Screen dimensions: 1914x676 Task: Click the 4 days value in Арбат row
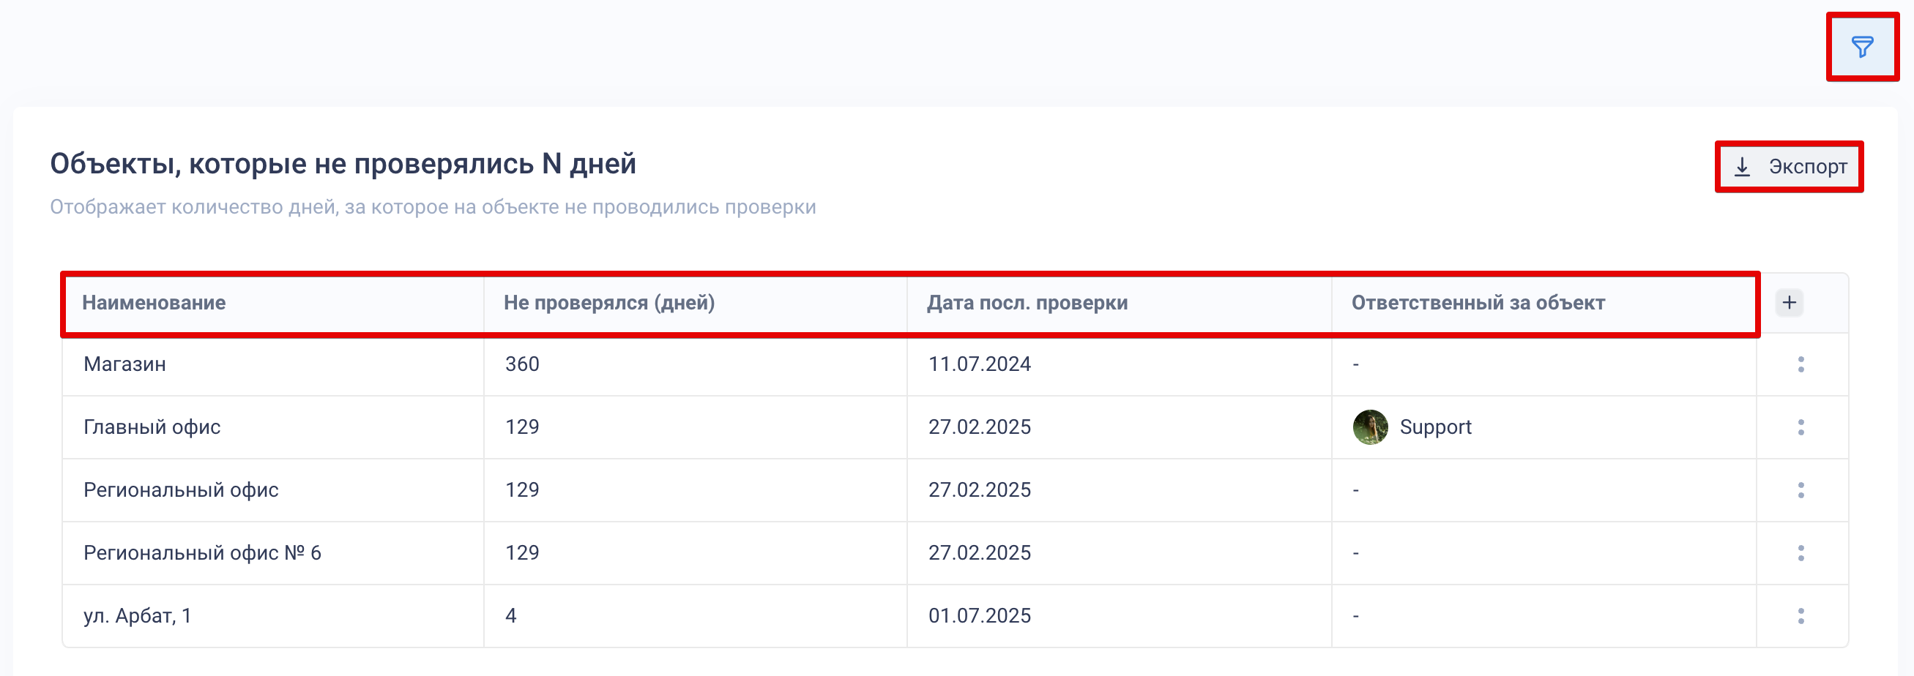(511, 616)
